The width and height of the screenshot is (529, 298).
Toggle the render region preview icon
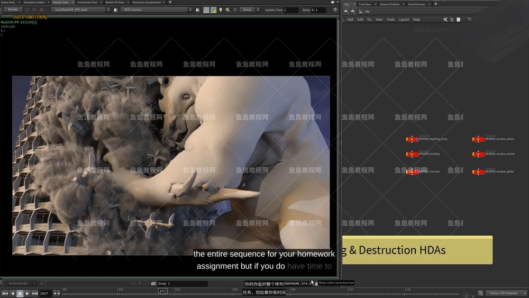[x=206, y=10]
